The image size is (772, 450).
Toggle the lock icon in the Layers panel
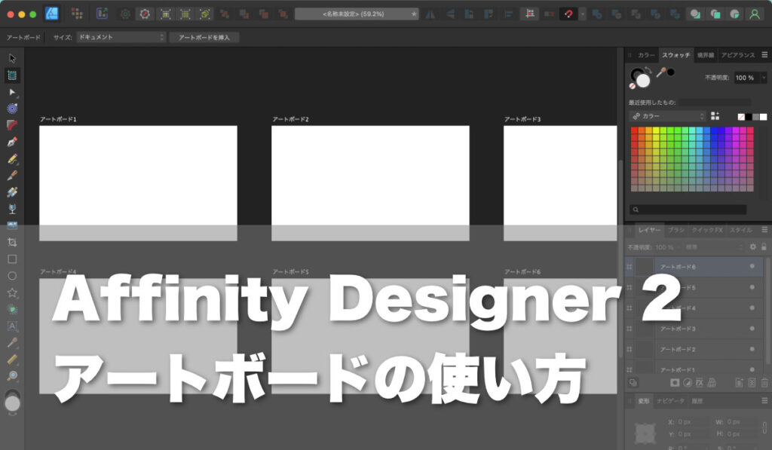pyautogui.click(x=764, y=246)
